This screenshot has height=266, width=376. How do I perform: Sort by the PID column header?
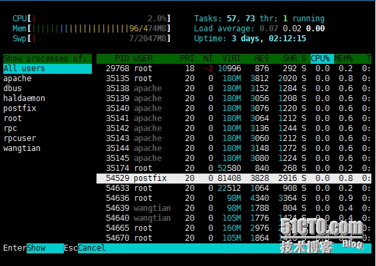tap(122, 59)
